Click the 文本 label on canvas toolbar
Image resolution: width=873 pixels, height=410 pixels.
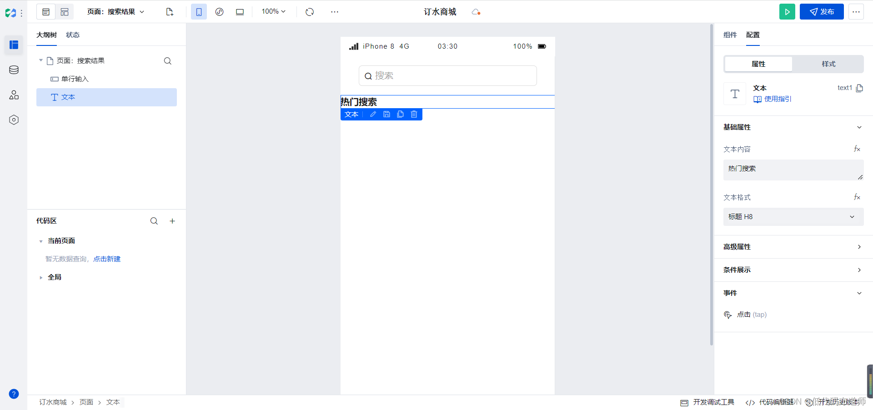tap(351, 115)
